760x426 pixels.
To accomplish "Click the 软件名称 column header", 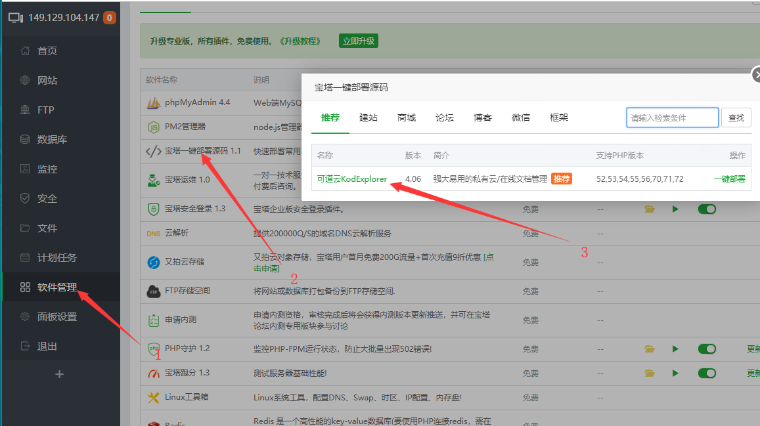I will tap(162, 80).
